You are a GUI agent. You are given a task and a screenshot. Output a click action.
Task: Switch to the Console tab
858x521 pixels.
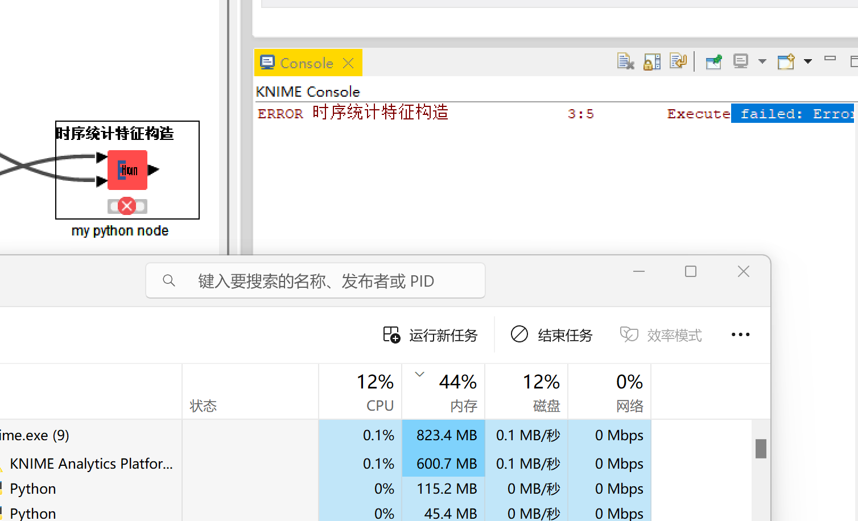tap(307, 63)
